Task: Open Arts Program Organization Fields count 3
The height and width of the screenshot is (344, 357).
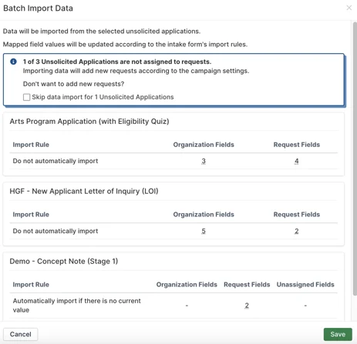Action: pos(204,161)
